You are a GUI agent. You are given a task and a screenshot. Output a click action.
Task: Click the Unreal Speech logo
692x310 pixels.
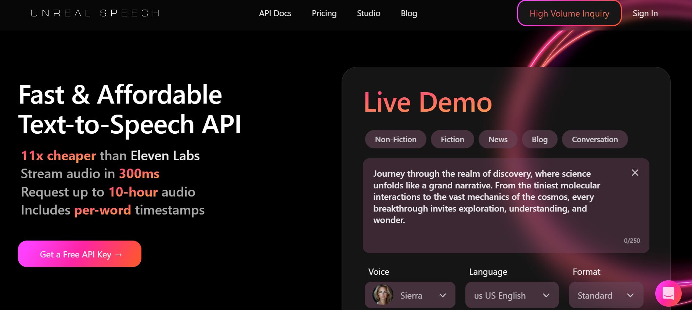coord(95,13)
